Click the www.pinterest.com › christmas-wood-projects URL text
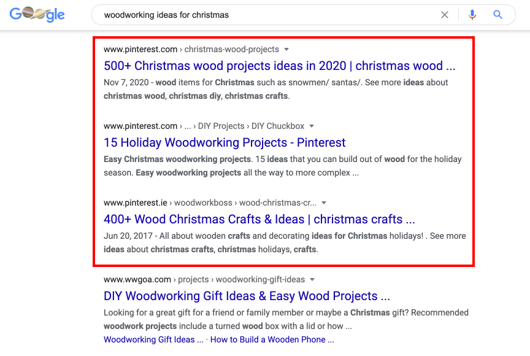The image size is (530, 356). 191,49
